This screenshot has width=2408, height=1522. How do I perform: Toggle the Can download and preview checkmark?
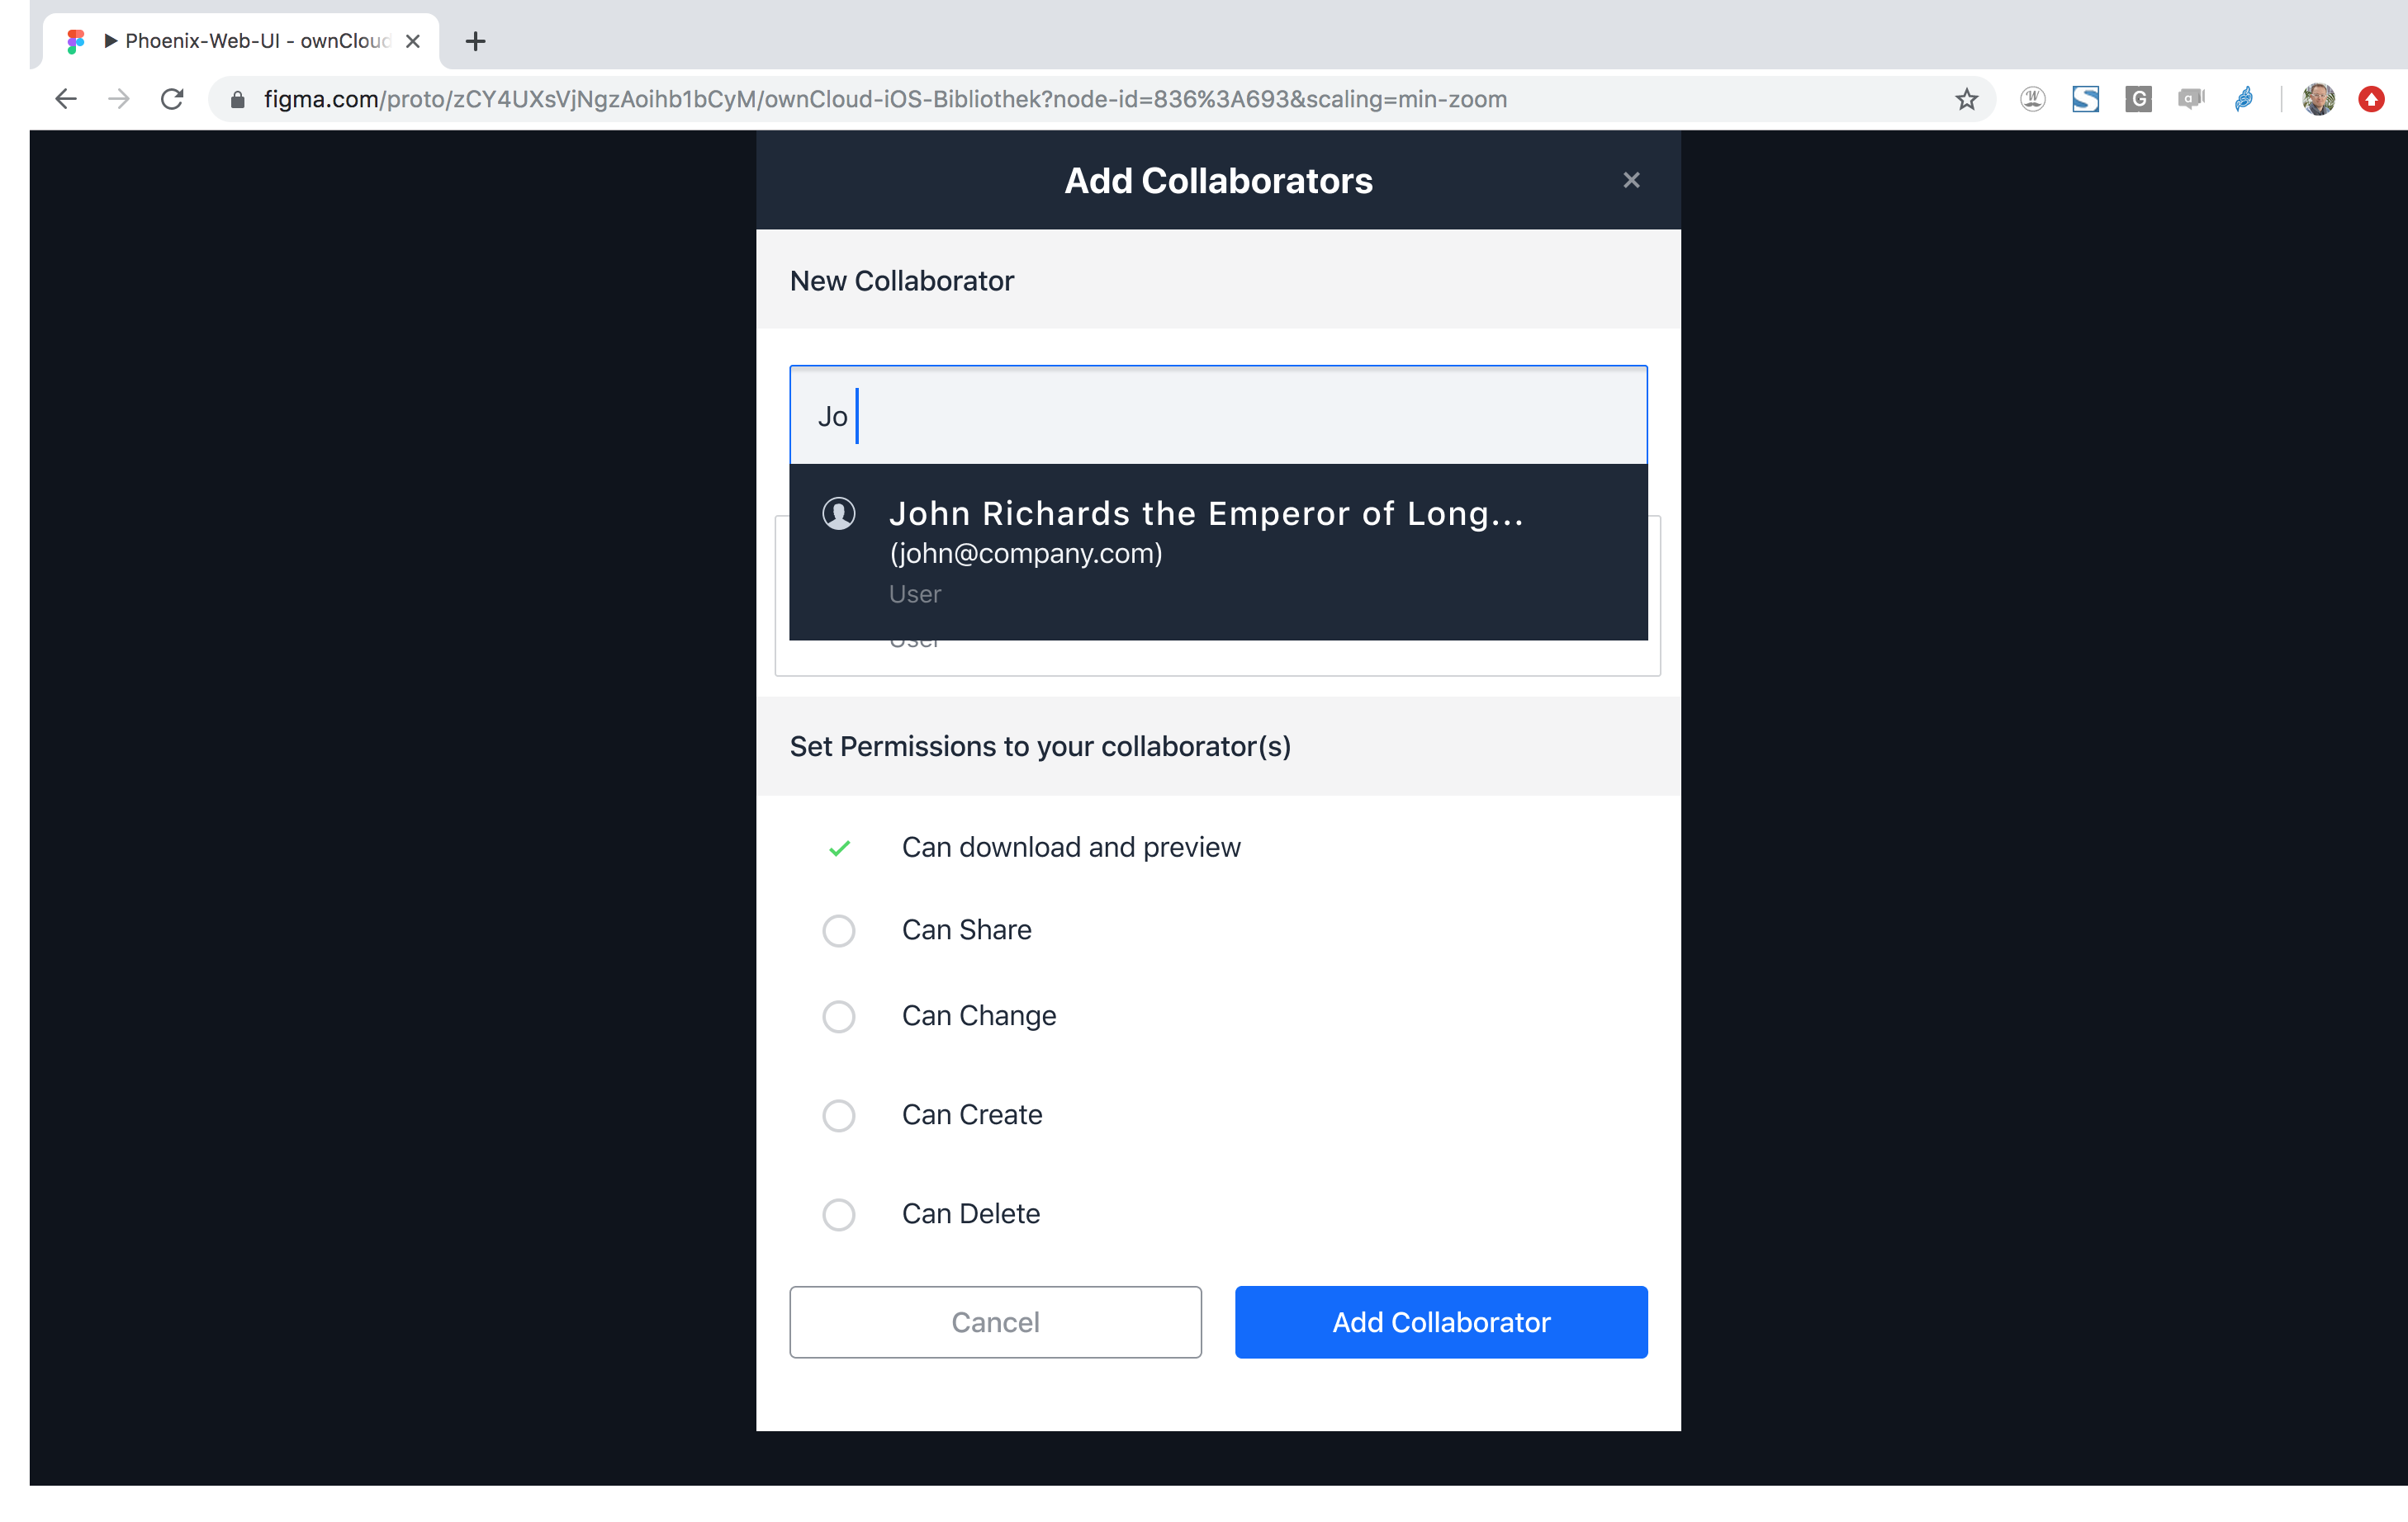coord(839,848)
